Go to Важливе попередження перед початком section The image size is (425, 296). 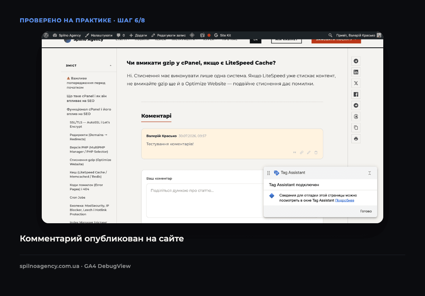point(86,83)
